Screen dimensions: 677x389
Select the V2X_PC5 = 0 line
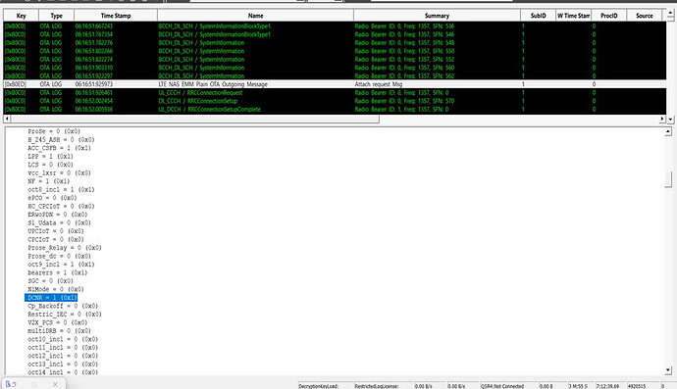[58, 322]
